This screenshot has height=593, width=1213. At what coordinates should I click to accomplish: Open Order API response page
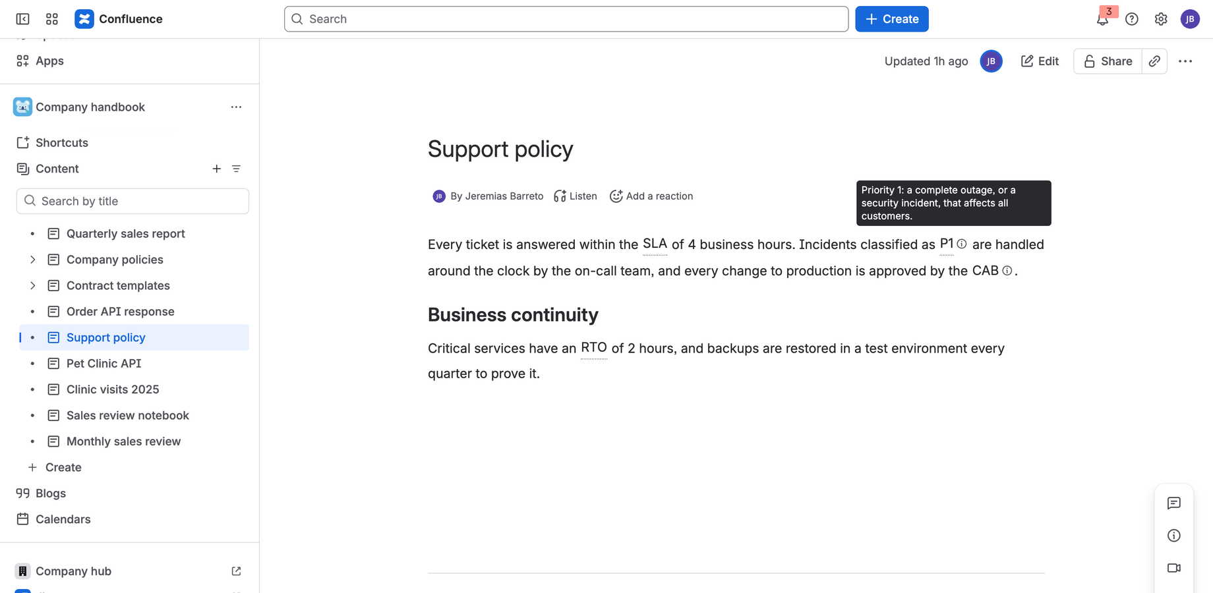120,312
